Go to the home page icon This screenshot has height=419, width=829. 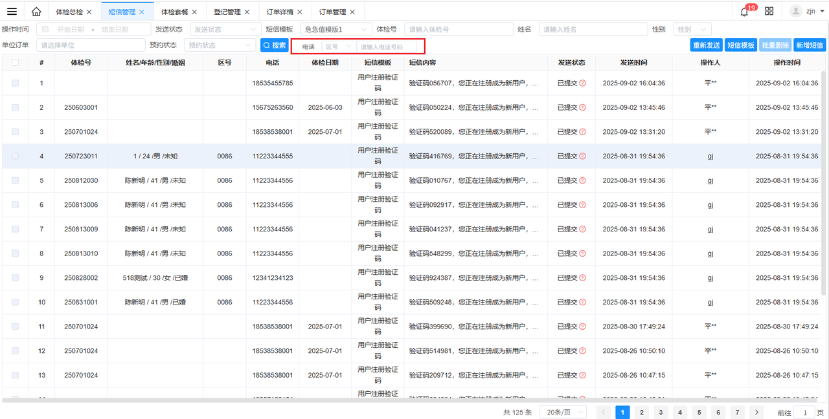point(36,12)
